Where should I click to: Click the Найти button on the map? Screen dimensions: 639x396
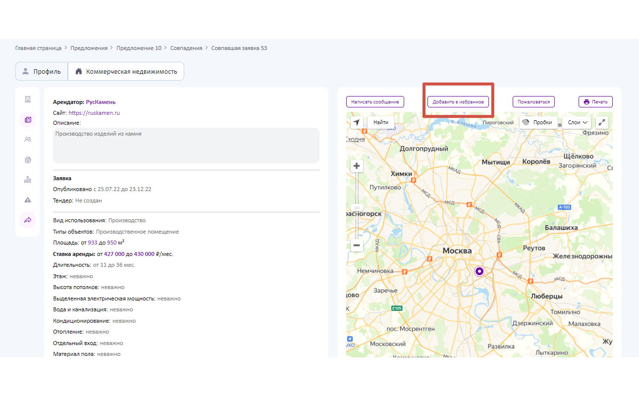coord(381,122)
